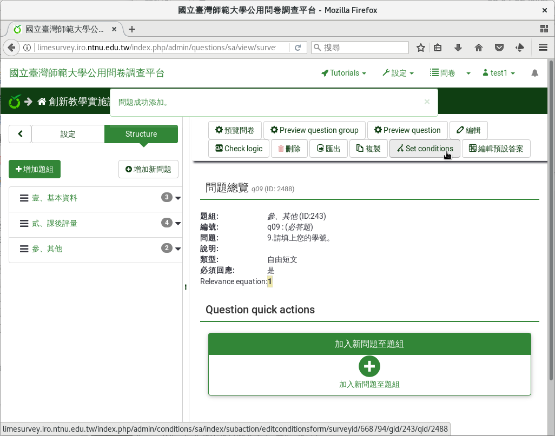Image resolution: width=555 pixels, height=436 pixels.
Task: Collapse the sidebar with left chevron
Action: 20,133
